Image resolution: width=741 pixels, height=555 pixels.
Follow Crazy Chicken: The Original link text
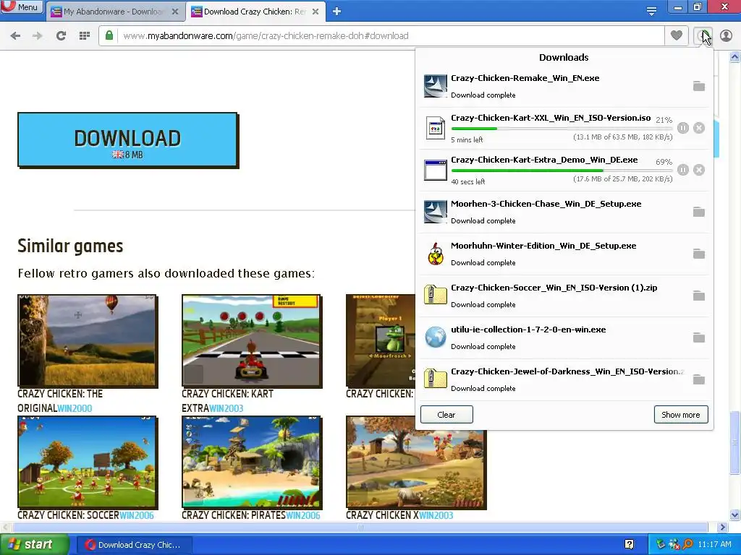point(60,400)
